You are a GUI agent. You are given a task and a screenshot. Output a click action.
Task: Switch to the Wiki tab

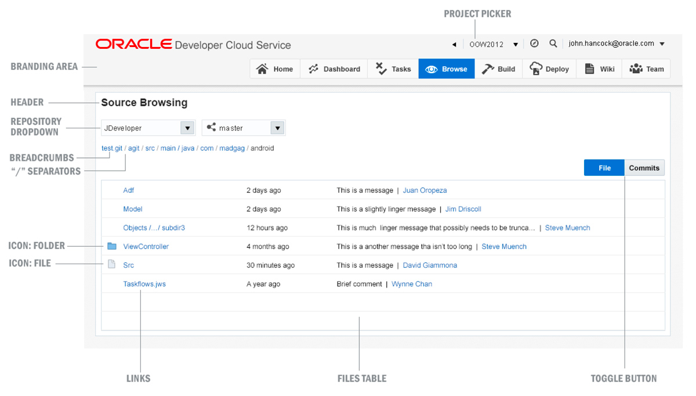tap(600, 69)
